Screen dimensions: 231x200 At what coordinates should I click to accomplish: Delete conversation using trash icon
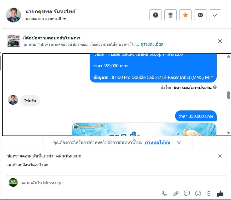(x=170, y=15)
